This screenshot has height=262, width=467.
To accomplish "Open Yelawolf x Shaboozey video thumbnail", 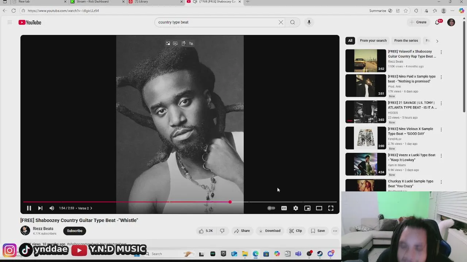I will click(366, 60).
